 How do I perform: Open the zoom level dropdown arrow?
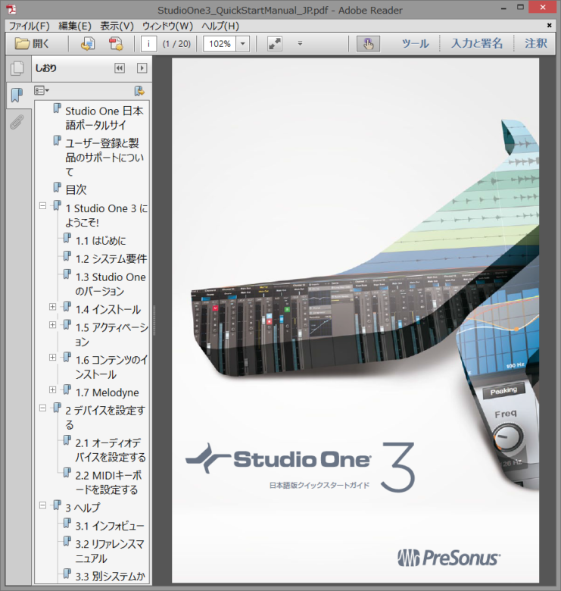point(243,44)
